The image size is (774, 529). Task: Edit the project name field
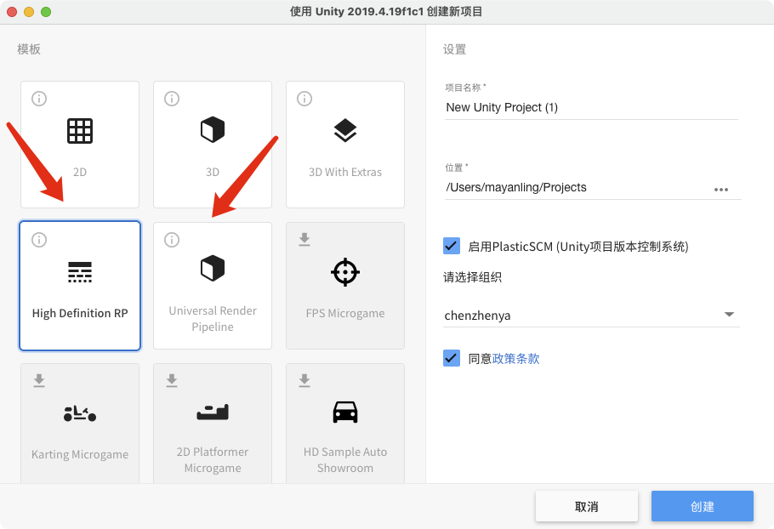pos(591,107)
